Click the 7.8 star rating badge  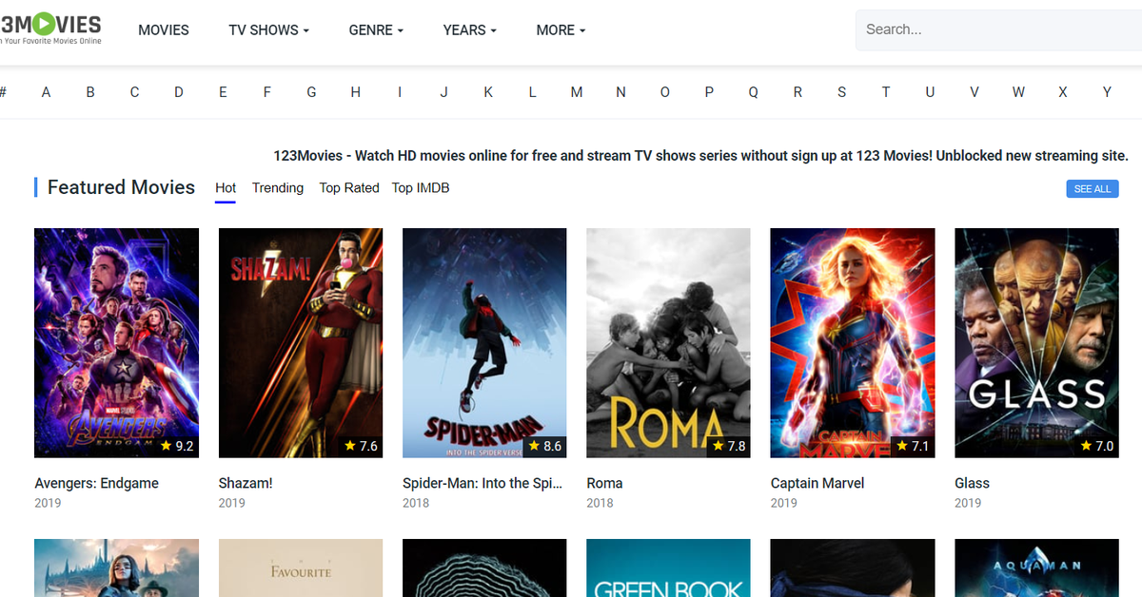coord(728,446)
